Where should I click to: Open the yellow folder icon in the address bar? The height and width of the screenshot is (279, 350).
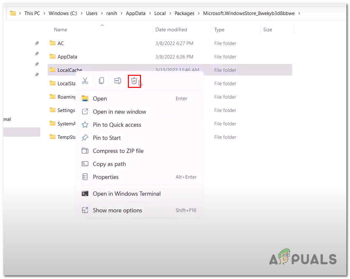pos(13,13)
